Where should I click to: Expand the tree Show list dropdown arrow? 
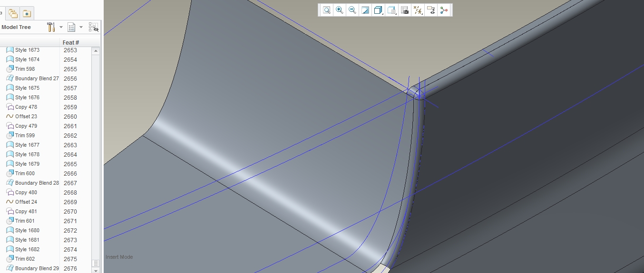tap(81, 27)
